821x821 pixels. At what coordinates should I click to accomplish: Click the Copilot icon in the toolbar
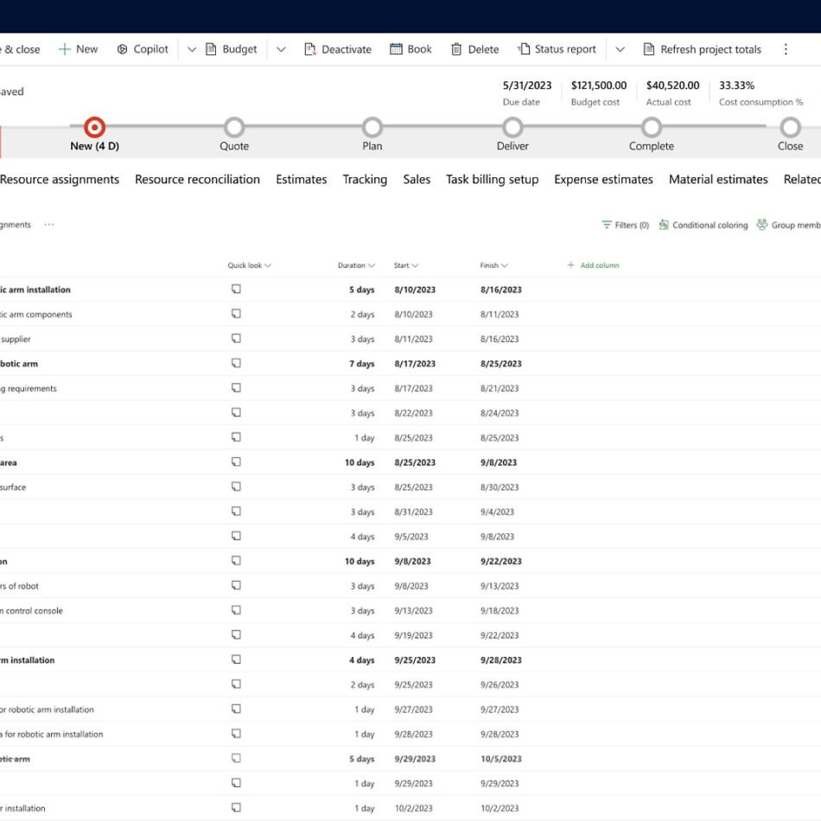click(x=123, y=49)
